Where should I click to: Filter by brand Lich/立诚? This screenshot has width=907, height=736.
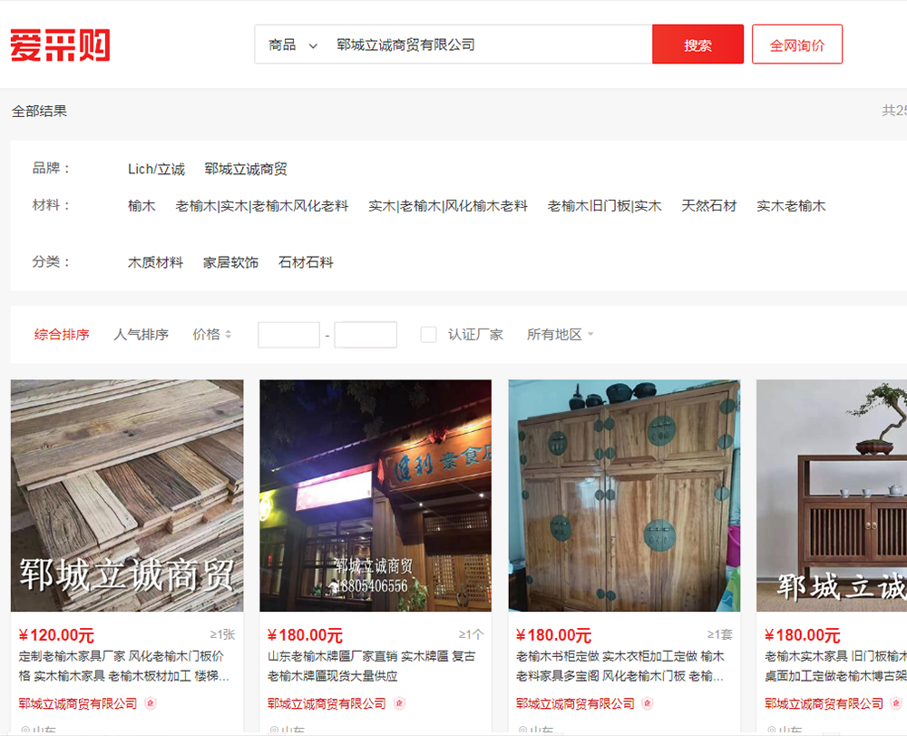tap(156, 169)
